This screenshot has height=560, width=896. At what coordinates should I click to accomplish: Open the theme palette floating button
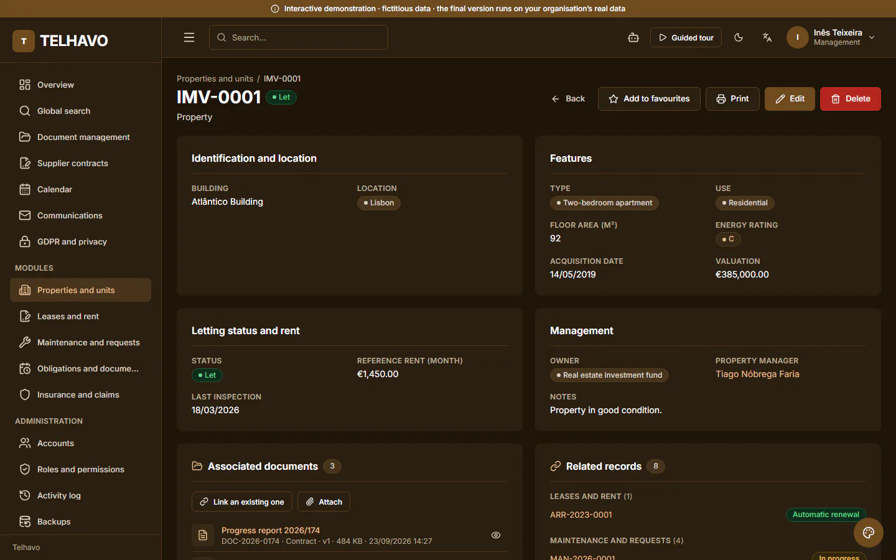click(869, 533)
